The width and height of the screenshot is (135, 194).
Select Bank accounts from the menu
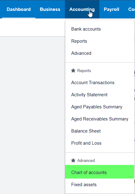100,29
